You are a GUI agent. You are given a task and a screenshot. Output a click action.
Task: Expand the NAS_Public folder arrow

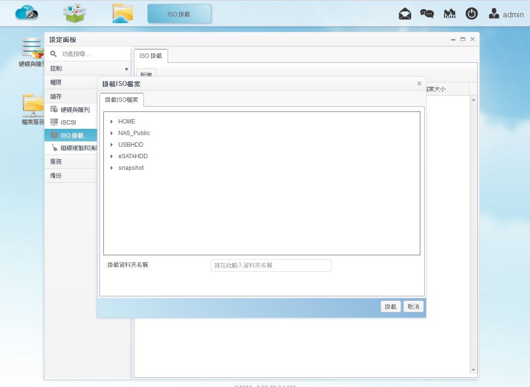[112, 133]
